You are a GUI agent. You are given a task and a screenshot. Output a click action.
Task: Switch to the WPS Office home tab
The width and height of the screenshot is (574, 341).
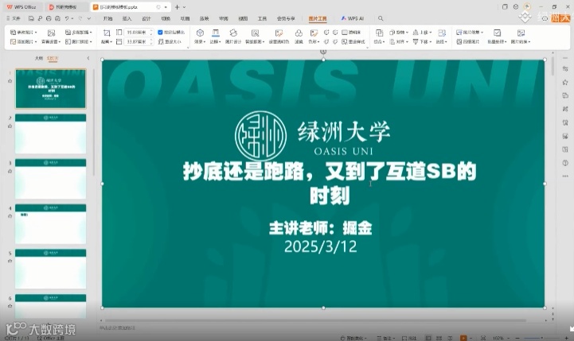coord(22,7)
